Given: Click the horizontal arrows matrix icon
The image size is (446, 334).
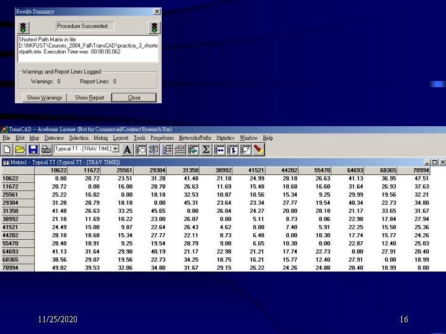Looking at the screenshot, I should [219, 150].
